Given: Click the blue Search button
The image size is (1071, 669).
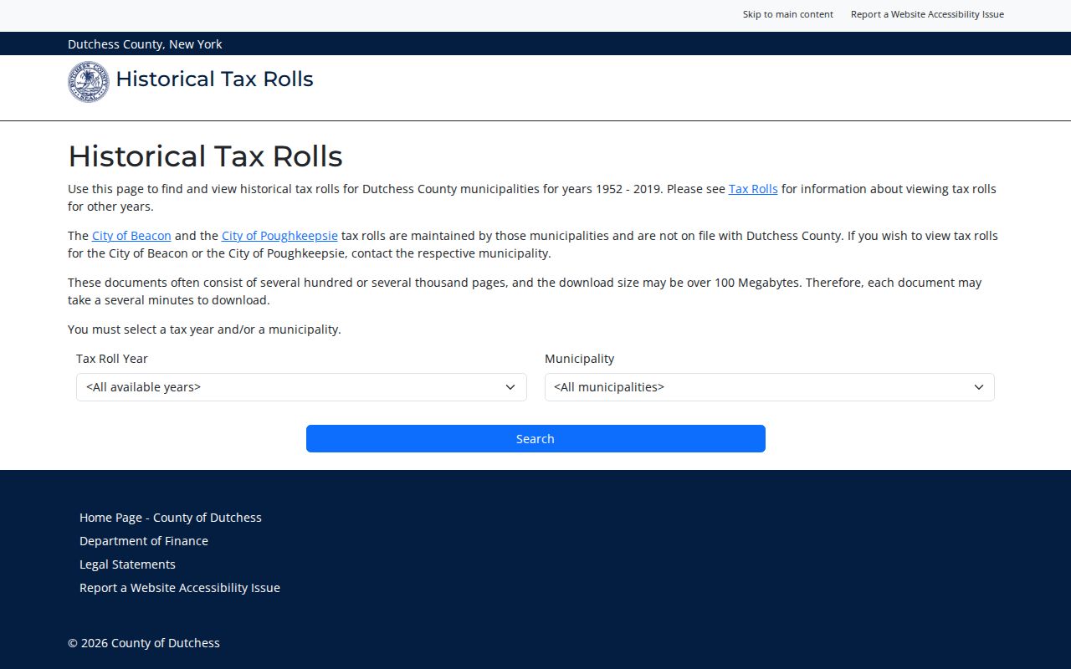Looking at the screenshot, I should [x=535, y=439].
